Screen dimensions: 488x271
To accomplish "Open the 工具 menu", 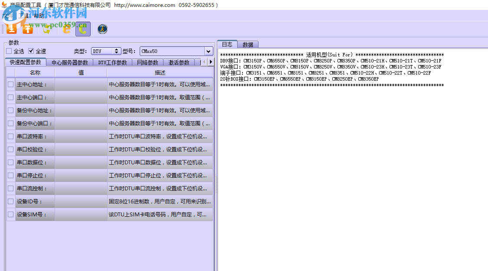I will coord(24,15).
